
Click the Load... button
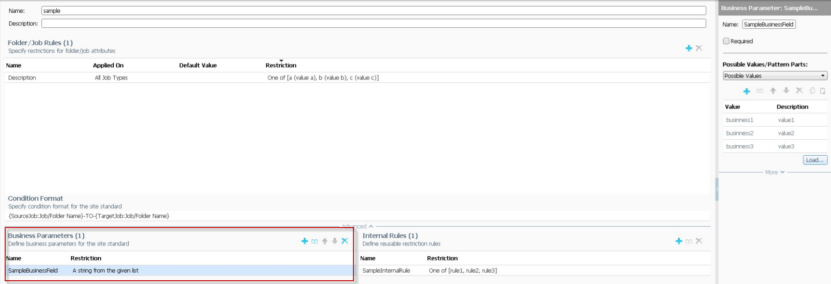[x=815, y=160]
